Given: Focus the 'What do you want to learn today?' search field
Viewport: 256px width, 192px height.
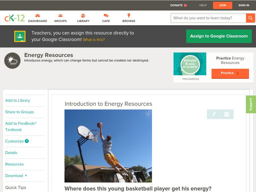Looking at the screenshot, I should pyautogui.click(x=208, y=18).
